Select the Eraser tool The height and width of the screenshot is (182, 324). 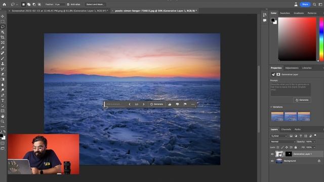[3, 74]
